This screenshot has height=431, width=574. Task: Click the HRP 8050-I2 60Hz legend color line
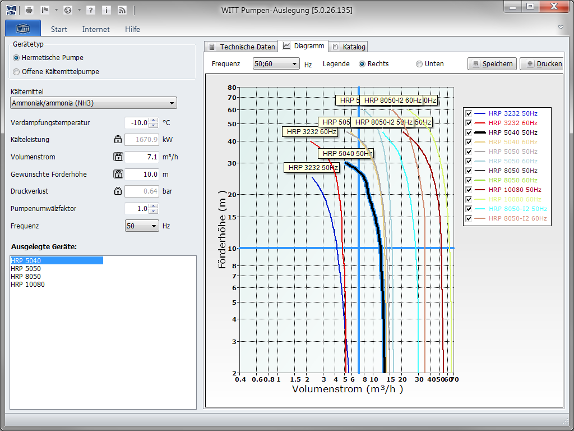point(480,218)
